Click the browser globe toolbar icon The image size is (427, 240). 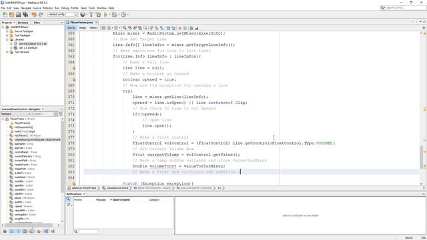83,15
